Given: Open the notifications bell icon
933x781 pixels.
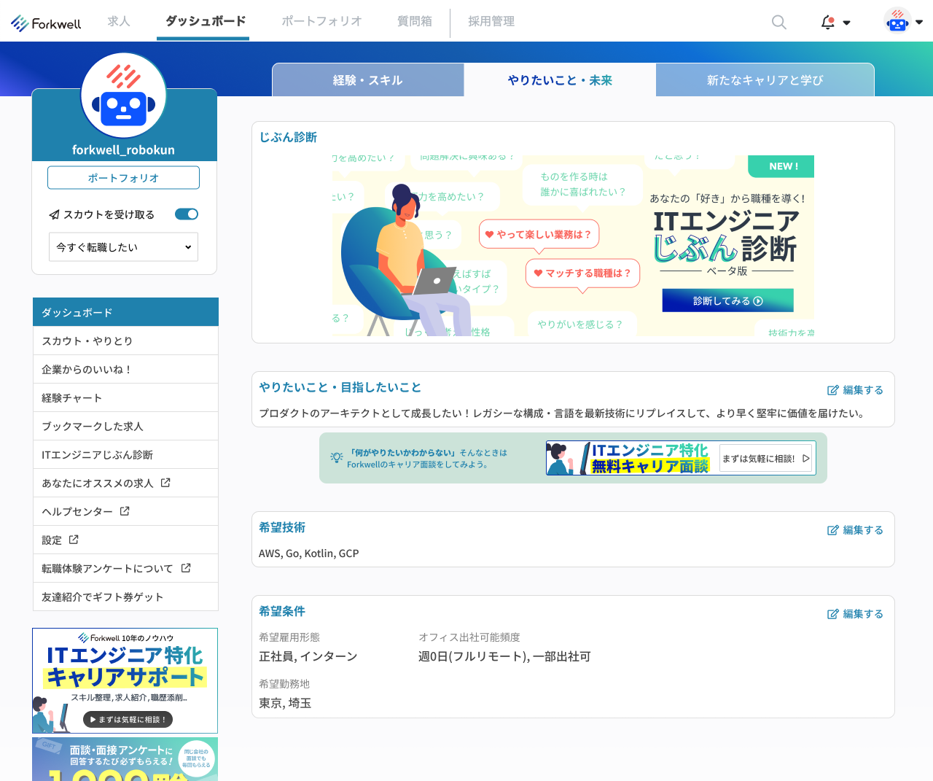Looking at the screenshot, I should 827,22.
